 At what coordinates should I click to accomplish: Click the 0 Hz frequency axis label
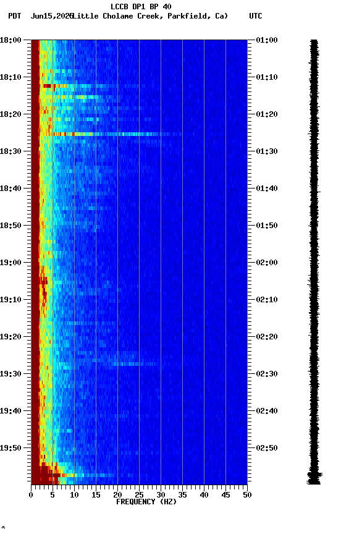click(x=31, y=495)
